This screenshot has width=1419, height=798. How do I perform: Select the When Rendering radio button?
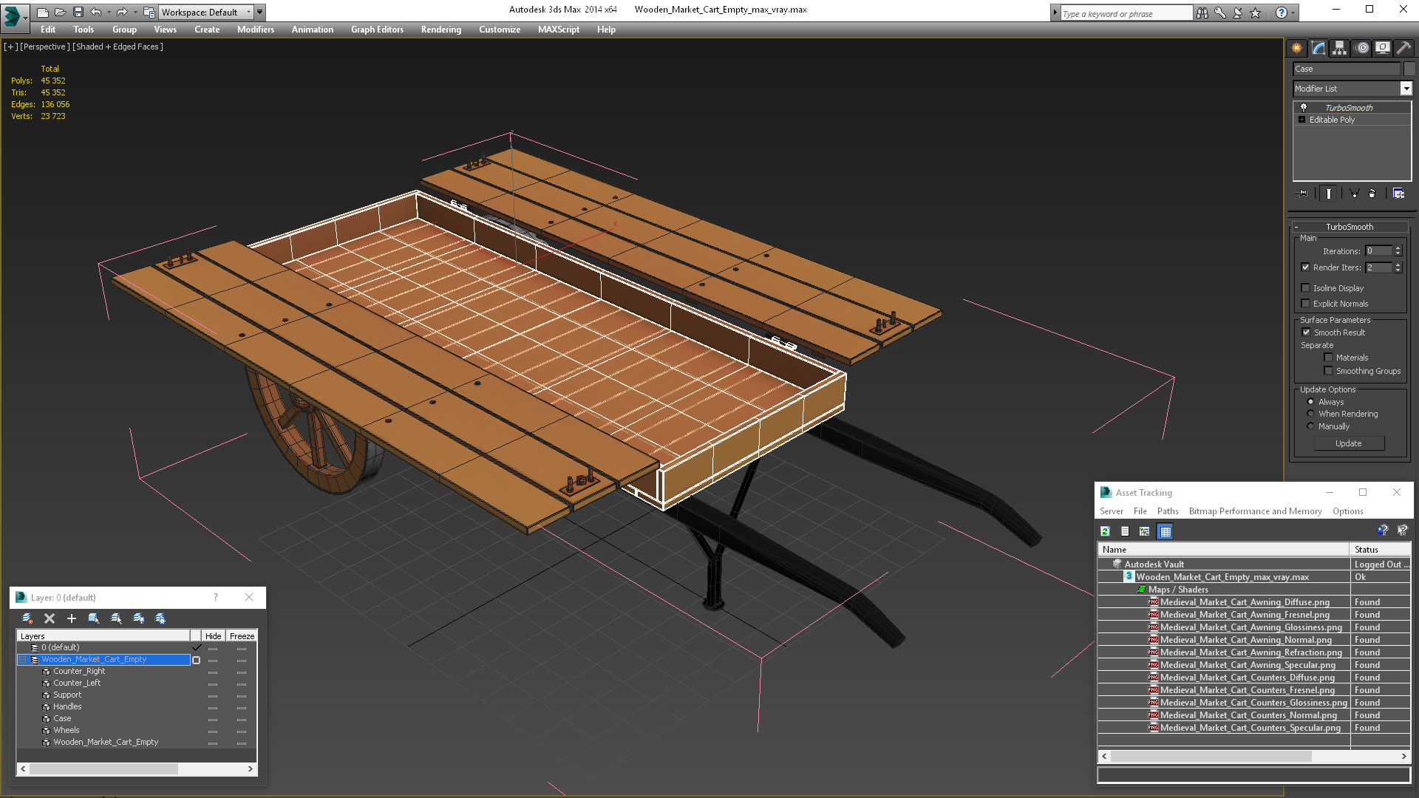1310,414
